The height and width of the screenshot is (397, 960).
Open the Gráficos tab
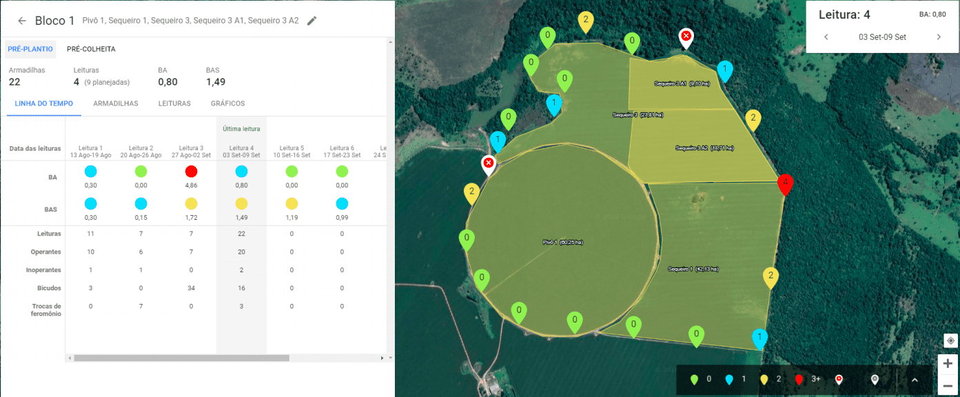pyautogui.click(x=227, y=103)
